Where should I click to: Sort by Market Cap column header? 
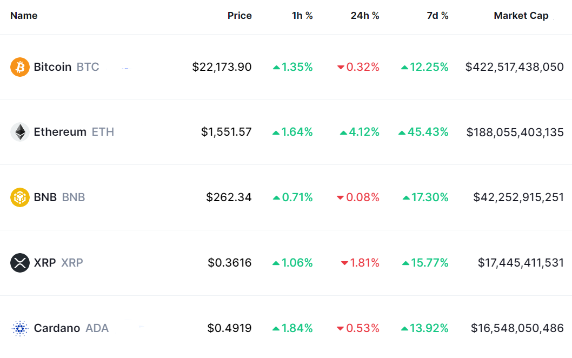coord(521,16)
